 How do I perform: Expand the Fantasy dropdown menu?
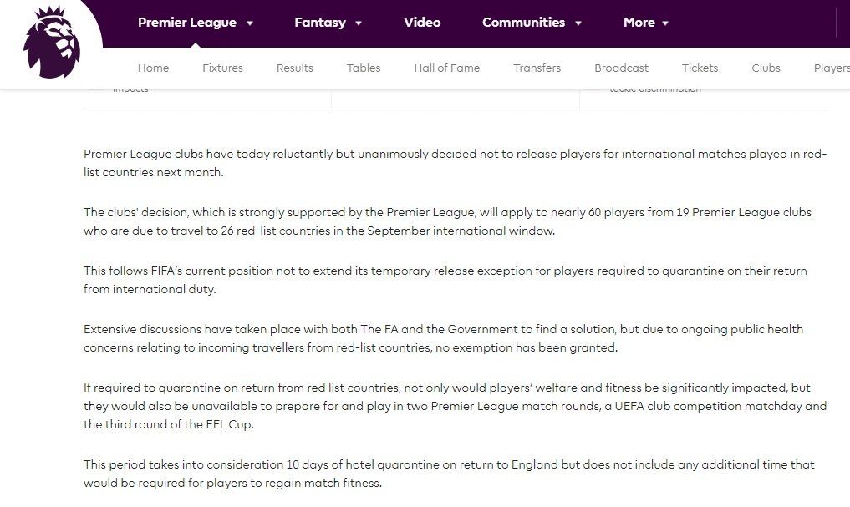(359, 23)
